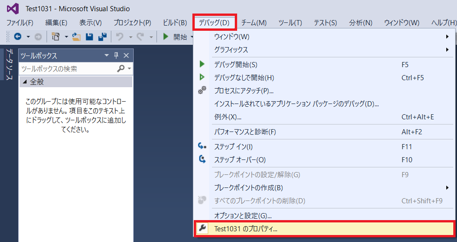Expand the New Project dropdown arrow
Screen dimensions: 457x242
tap(66, 37)
